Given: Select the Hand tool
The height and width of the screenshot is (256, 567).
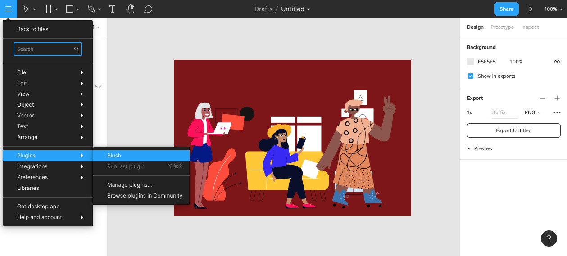Looking at the screenshot, I should [130, 9].
